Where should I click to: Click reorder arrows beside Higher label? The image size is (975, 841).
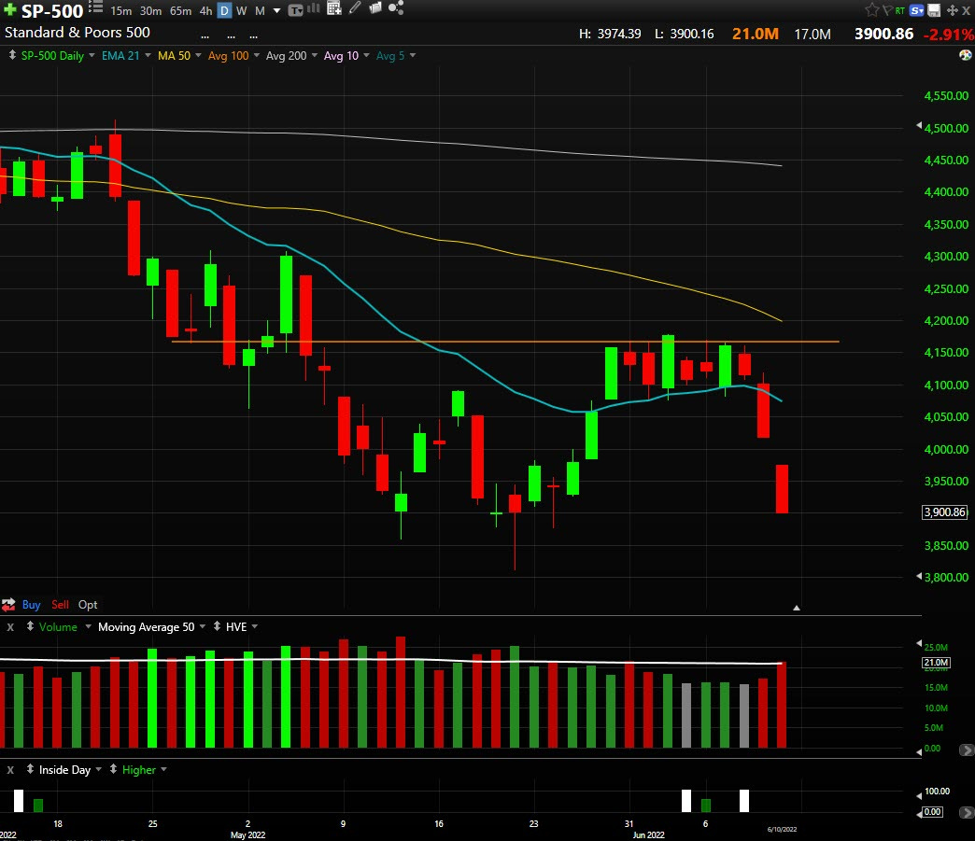coord(113,769)
